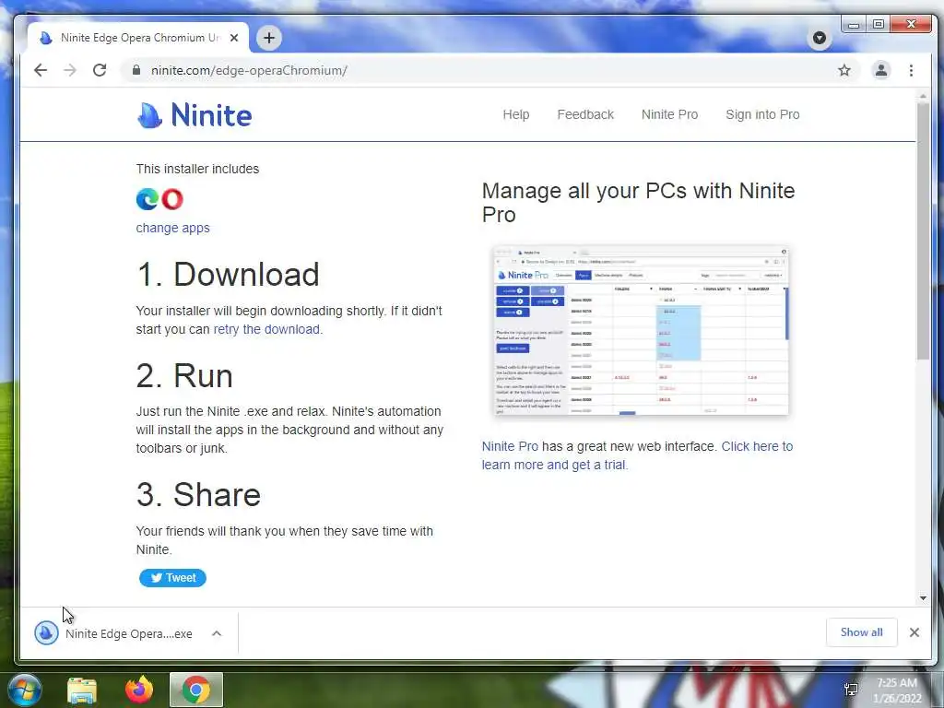Show all downloads
Viewport: 944px width, 708px height.
pyautogui.click(x=862, y=632)
